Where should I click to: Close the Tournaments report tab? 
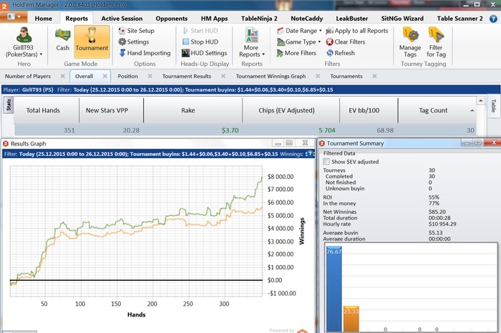(x=374, y=76)
